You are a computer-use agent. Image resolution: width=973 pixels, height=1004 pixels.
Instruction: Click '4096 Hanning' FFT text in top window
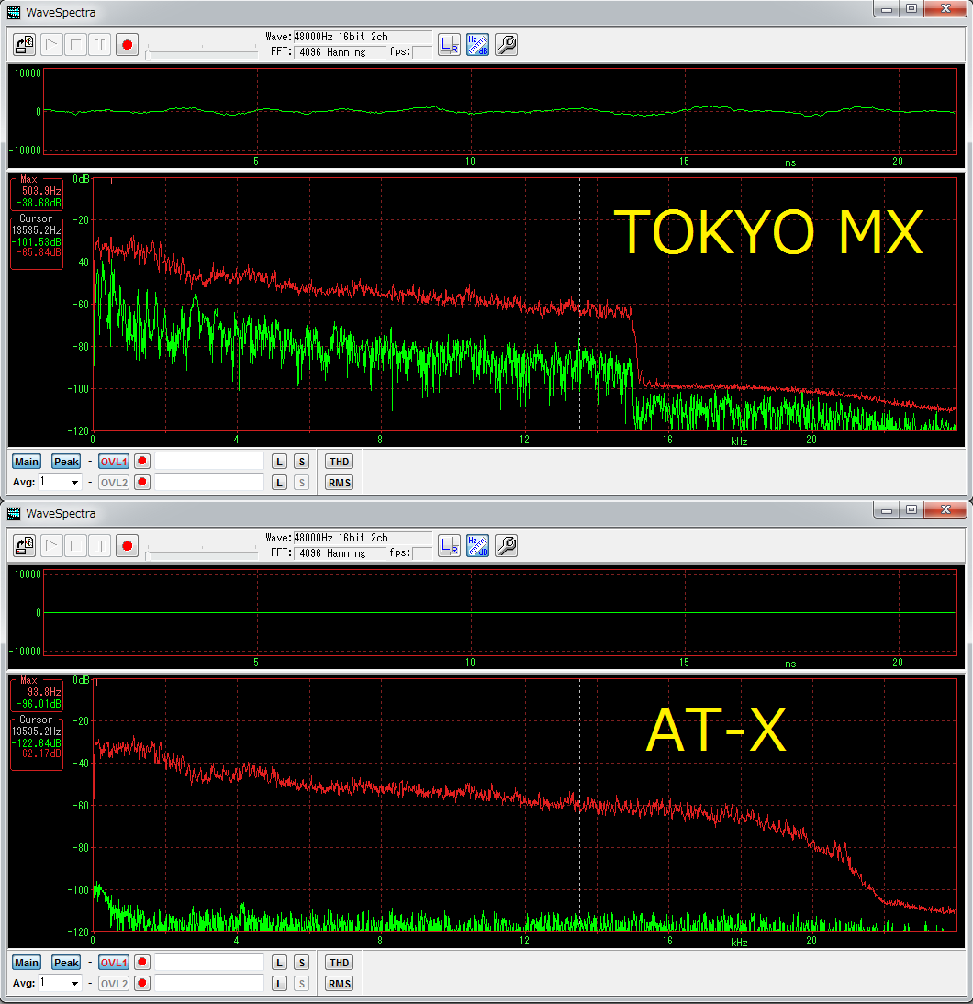click(332, 52)
